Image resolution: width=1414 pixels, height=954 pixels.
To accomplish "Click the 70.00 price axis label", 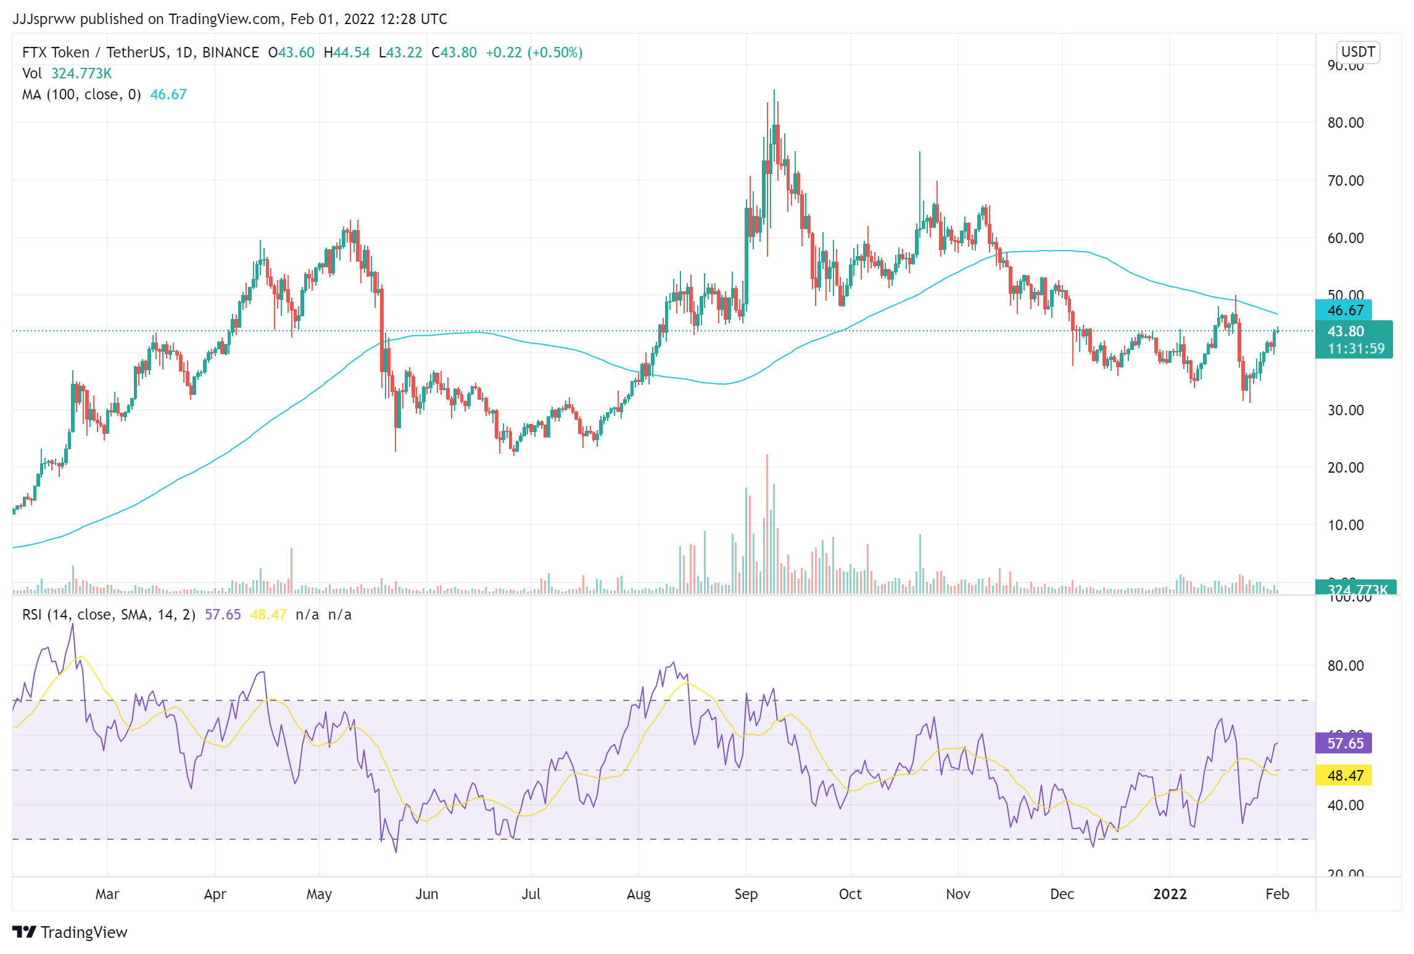I will (1346, 181).
